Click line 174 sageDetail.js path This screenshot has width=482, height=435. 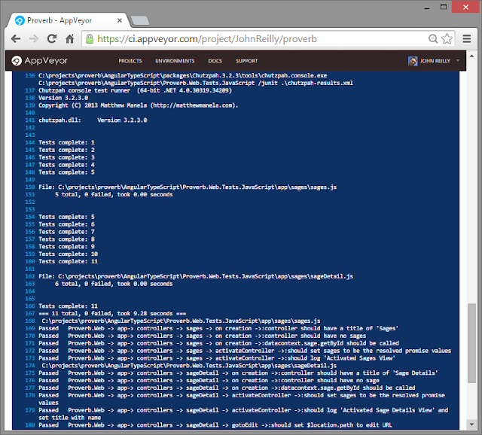(x=189, y=366)
